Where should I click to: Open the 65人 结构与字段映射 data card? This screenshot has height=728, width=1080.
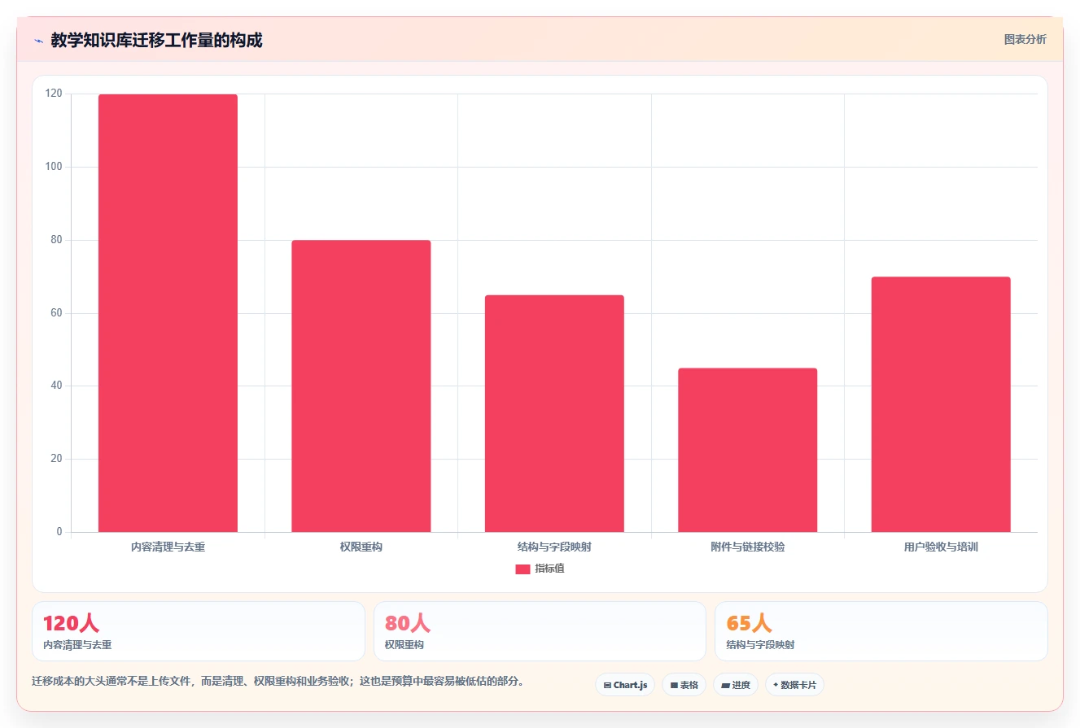coord(881,631)
